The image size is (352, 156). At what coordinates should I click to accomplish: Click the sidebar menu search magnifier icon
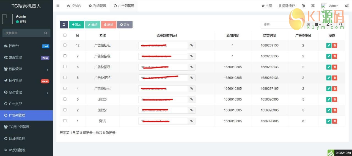pos(46,33)
